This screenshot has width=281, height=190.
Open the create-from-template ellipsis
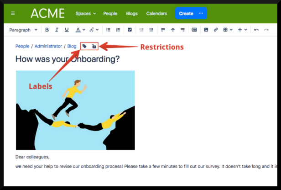pos(201,13)
